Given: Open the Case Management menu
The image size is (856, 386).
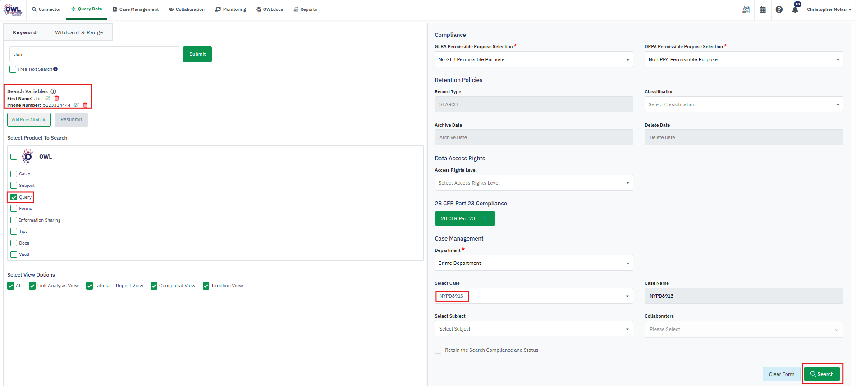Looking at the screenshot, I should pos(136,9).
